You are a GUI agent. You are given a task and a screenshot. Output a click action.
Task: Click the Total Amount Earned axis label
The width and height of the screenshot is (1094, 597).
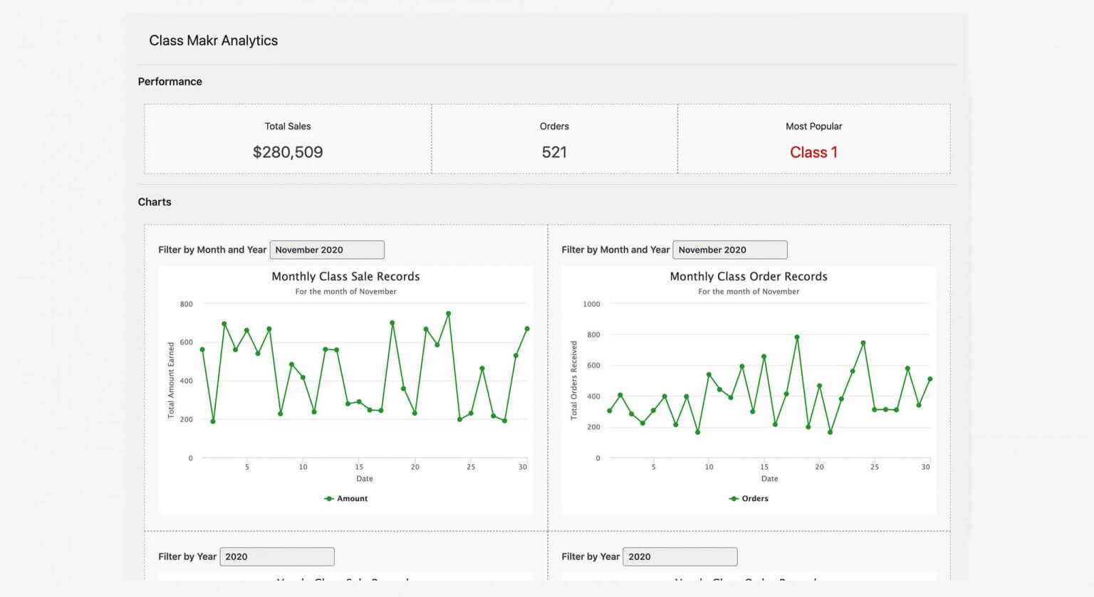tap(171, 380)
